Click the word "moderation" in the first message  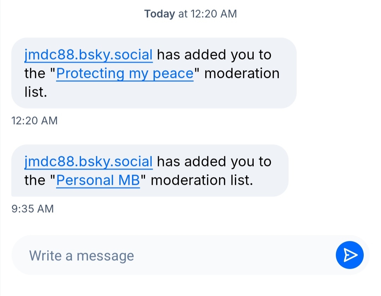point(242,73)
